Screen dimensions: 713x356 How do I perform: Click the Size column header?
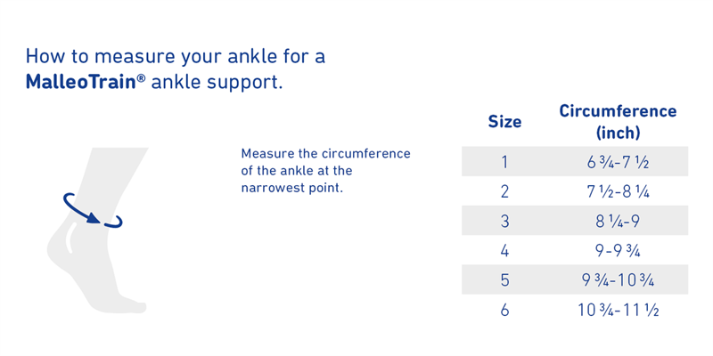coord(504,122)
